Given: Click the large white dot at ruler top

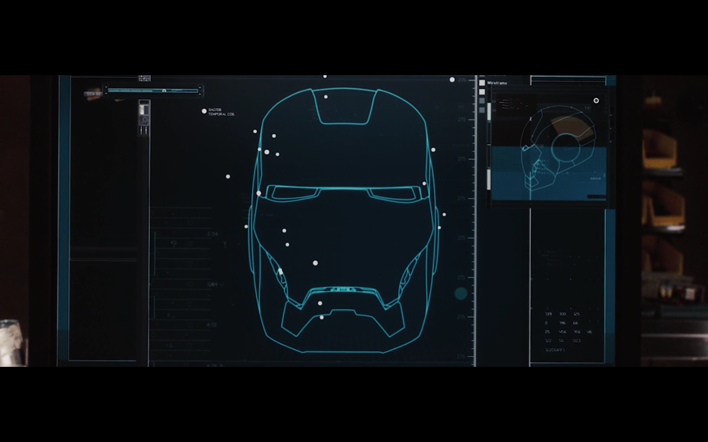Looking at the screenshot, I should pyautogui.click(x=452, y=80).
